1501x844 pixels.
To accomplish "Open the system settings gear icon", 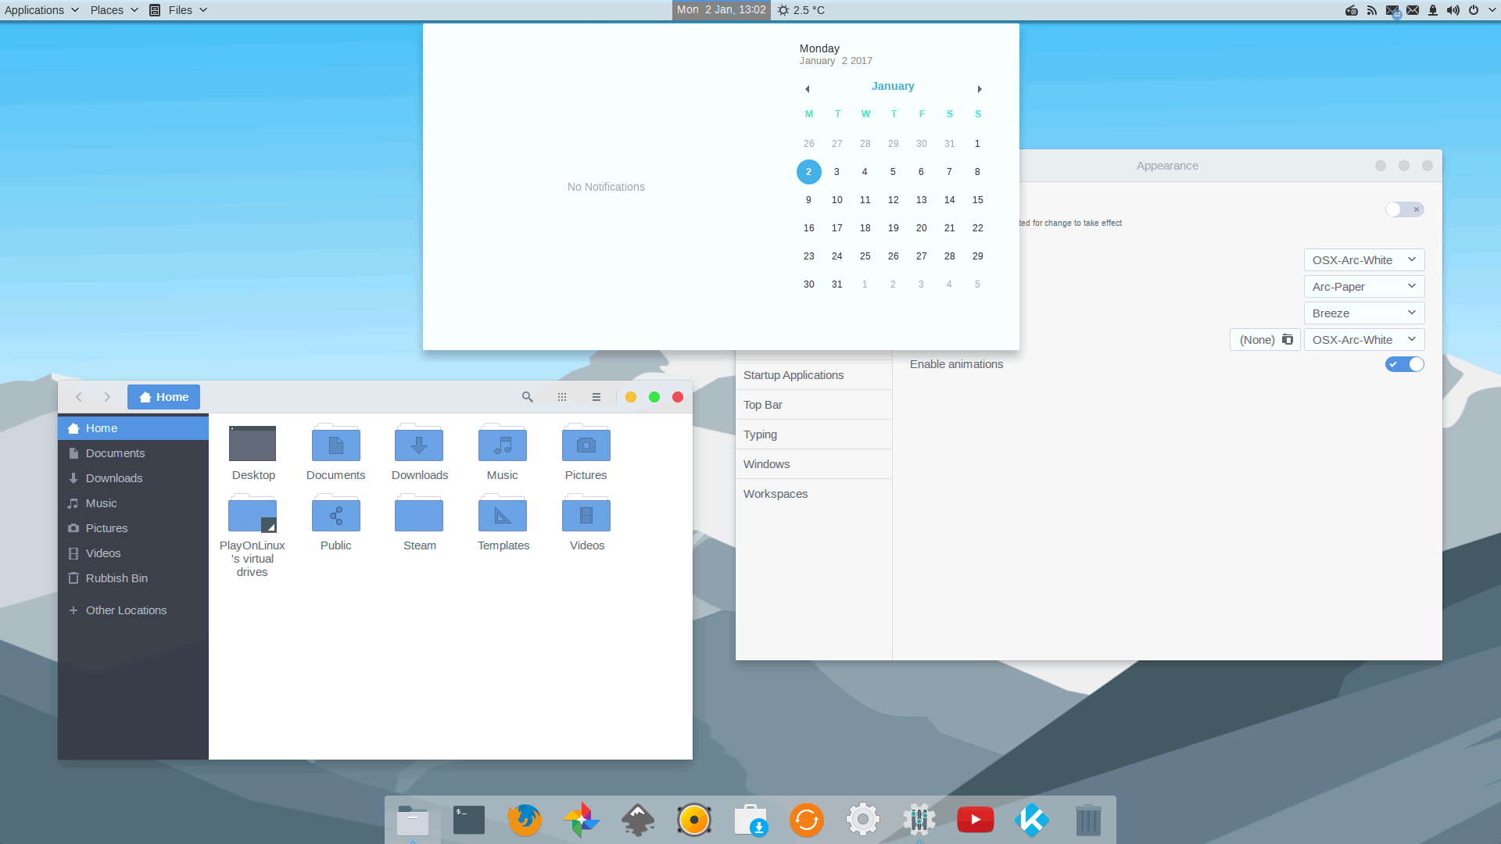I will click(x=864, y=821).
